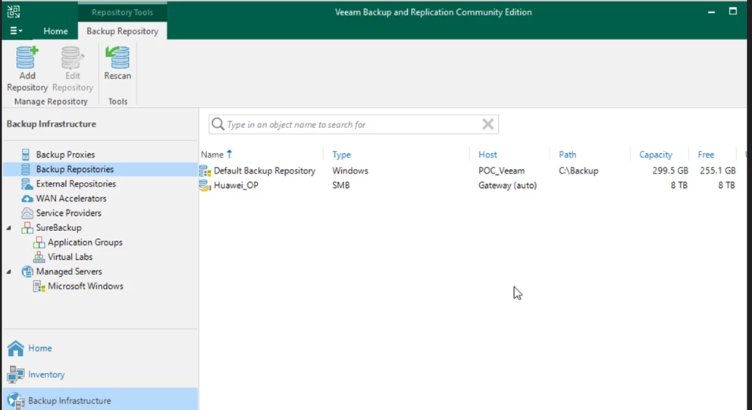The width and height of the screenshot is (752, 410).
Task: Open Virtual Labs under SureBackup
Action: (70, 257)
